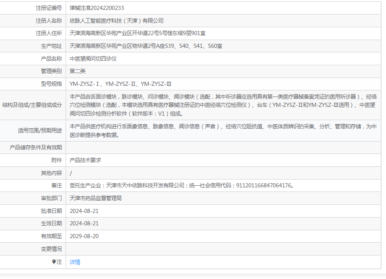Screen dimensions: 386x279
Task: Click the 附件 row label
Action: (x=57, y=160)
